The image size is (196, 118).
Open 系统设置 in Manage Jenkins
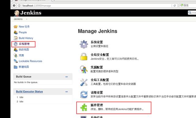coord(97,42)
